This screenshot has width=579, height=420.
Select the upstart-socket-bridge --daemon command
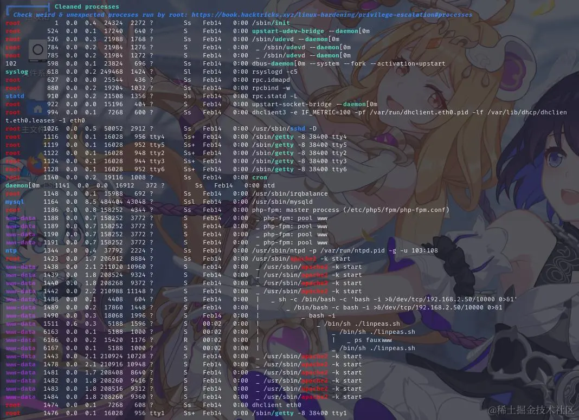click(x=314, y=104)
